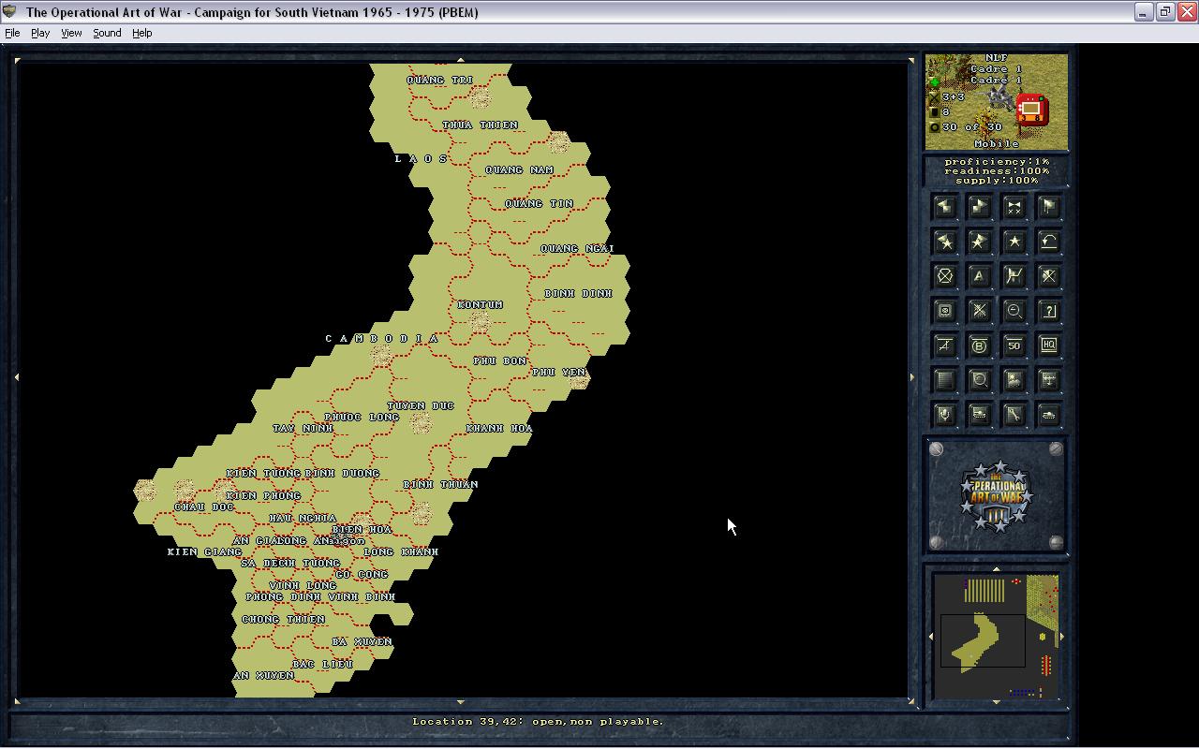Image resolution: width=1199 pixels, height=749 pixels.
Task: Select the next unit arrow button
Action: pyautogui.click(x=979, y=207)
